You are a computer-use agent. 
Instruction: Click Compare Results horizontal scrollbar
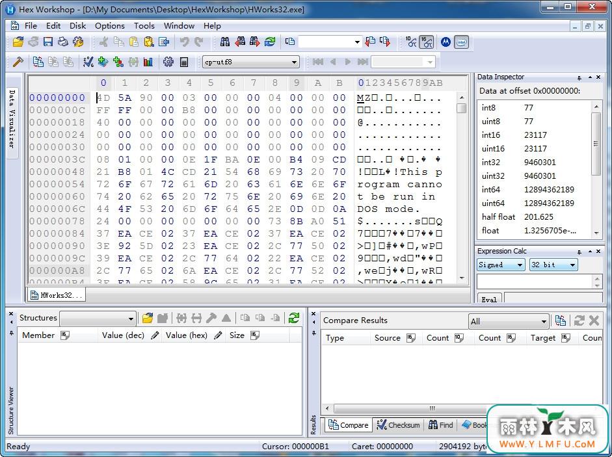(432, 408)
